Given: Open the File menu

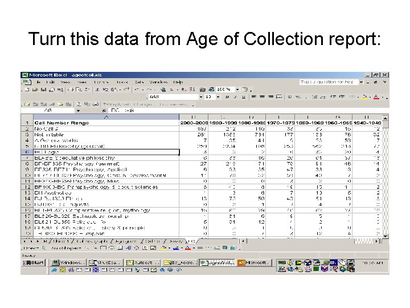Looking at the screenshot, I should tap(39, 82).
